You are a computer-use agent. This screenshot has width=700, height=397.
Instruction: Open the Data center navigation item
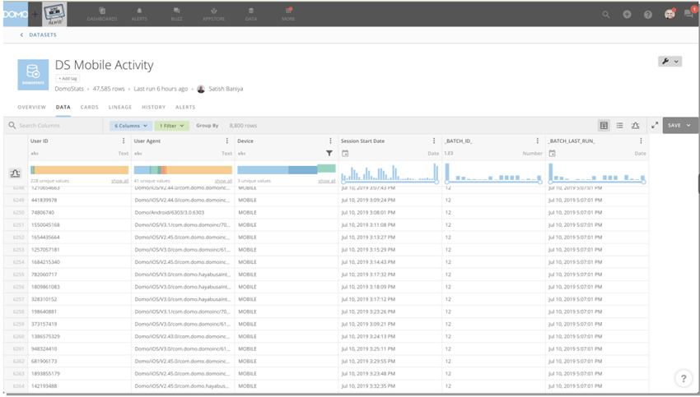click(251, 14)
